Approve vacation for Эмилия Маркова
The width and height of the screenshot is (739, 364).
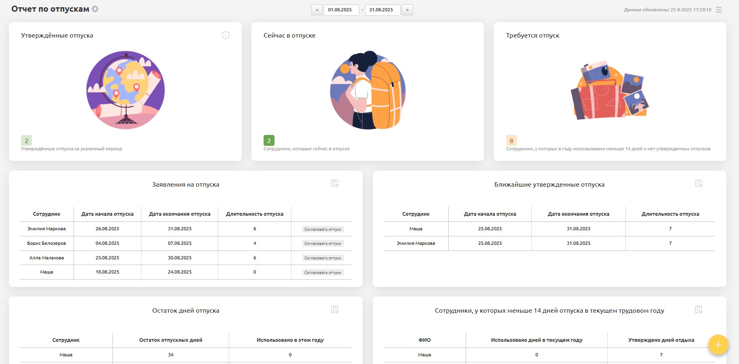323,229
